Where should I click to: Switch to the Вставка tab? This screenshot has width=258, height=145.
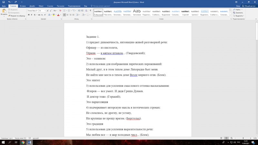click(23, 6)
